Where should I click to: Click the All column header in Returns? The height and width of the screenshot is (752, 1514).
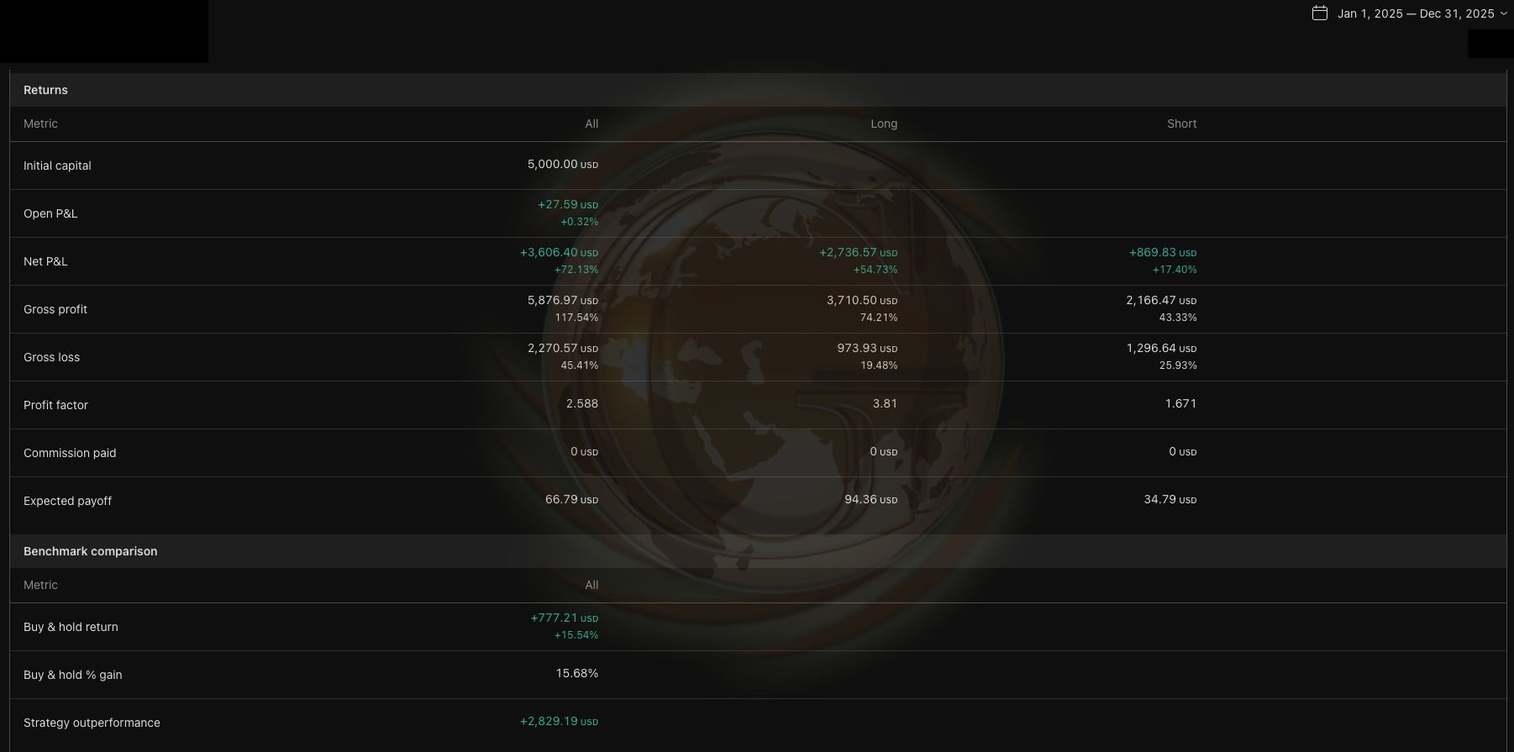591,124
